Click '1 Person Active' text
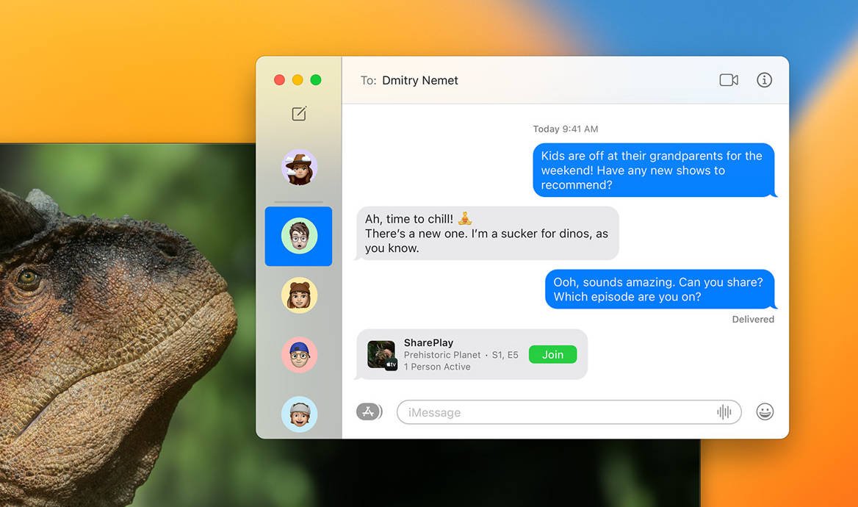858x507 pixels. point(437,367)
